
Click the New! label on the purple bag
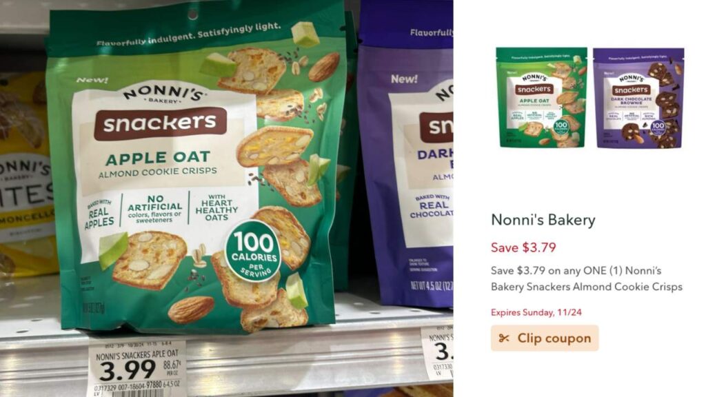point(404,79)
